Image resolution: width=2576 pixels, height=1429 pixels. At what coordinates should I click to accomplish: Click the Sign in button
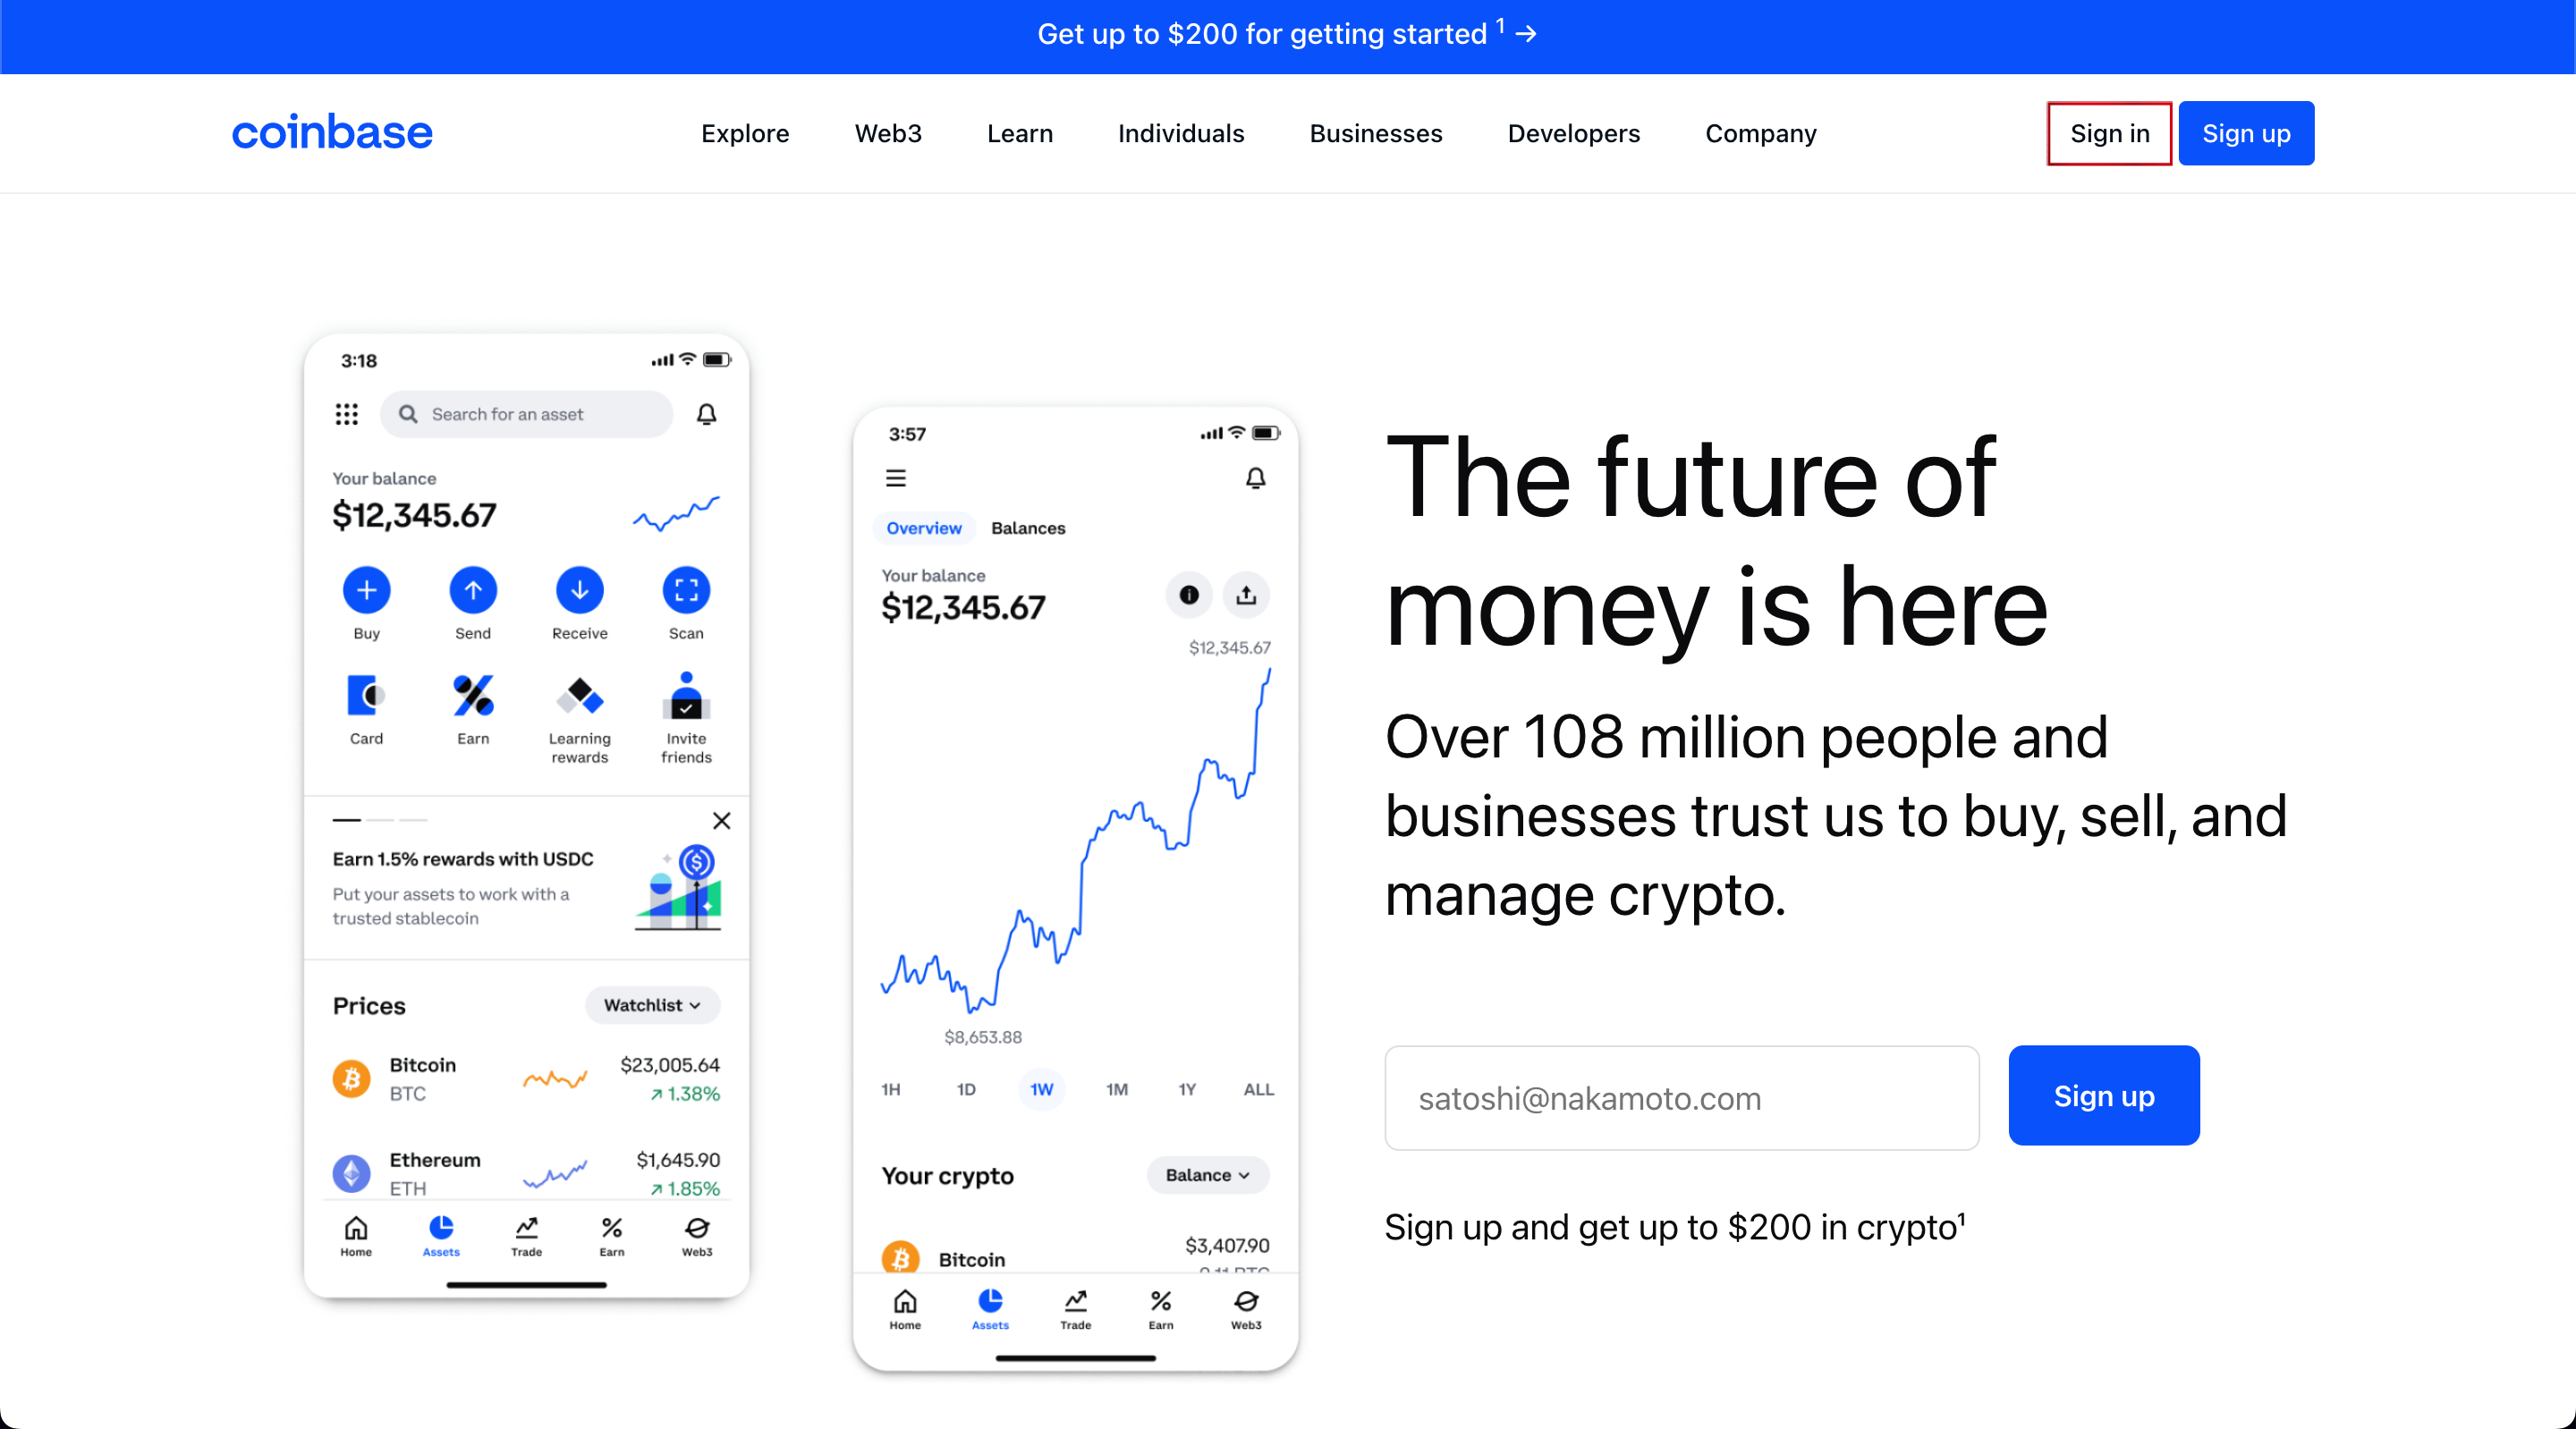[x=2108, y=132]
